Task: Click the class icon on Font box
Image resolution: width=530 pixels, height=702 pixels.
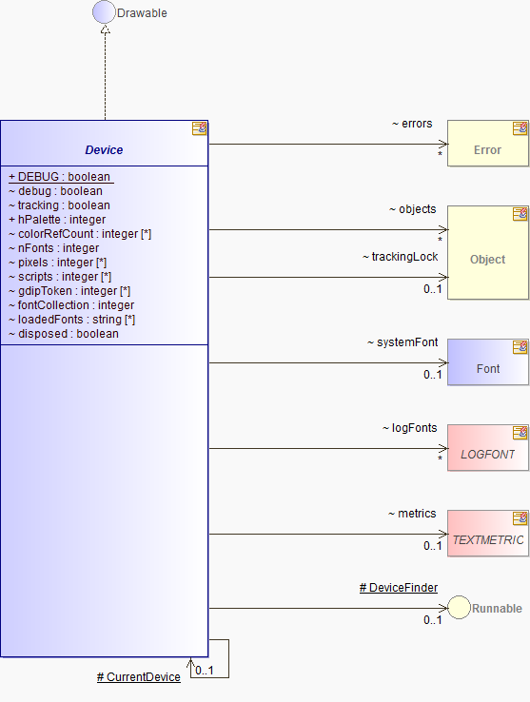Action: (x=520, y=347)
